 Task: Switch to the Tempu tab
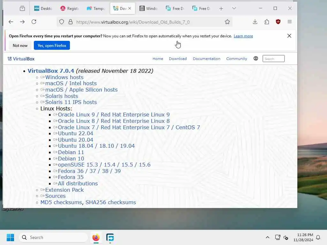point(96,8)
